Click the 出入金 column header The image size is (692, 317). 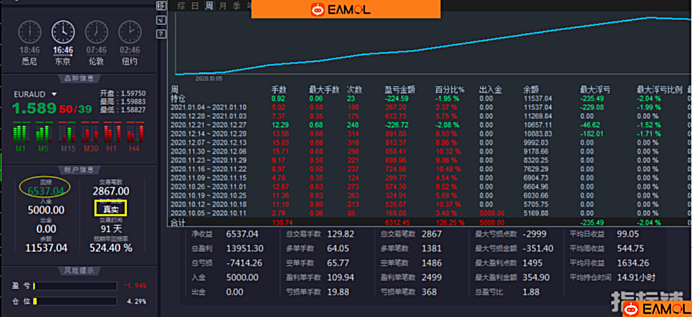(491, 90)
